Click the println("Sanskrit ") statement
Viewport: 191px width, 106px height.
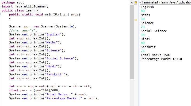coord(39,75)
